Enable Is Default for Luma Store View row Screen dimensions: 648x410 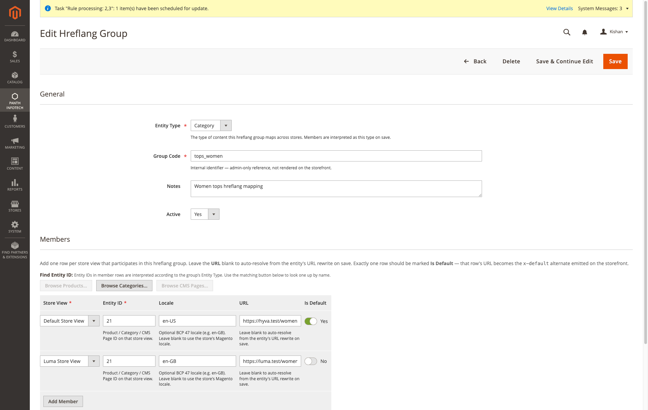pos(310,361)
